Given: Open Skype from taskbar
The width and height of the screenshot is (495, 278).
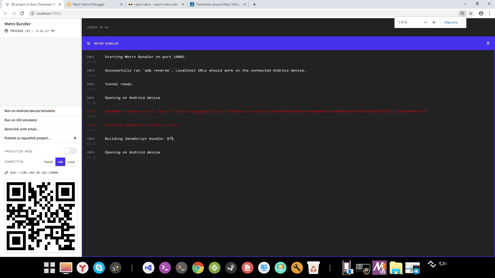Looking at the screenshot, I should click(99, 268).
